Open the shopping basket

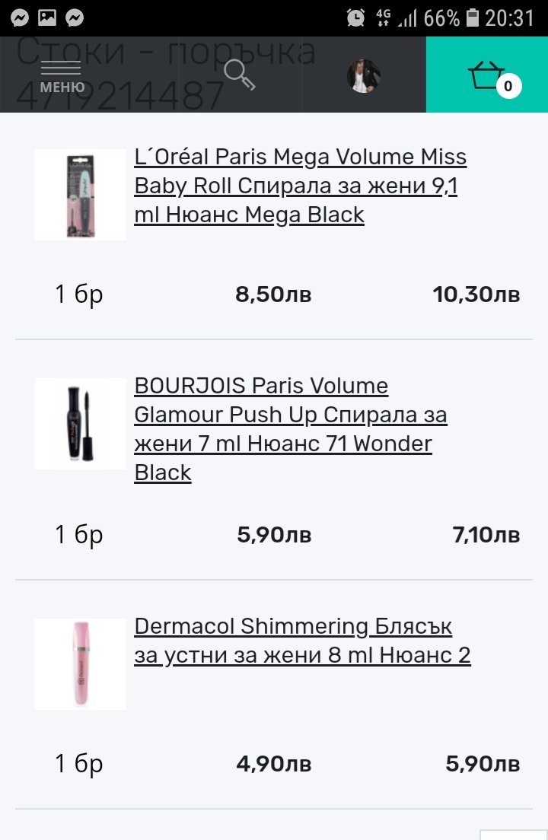pos(487,75)
